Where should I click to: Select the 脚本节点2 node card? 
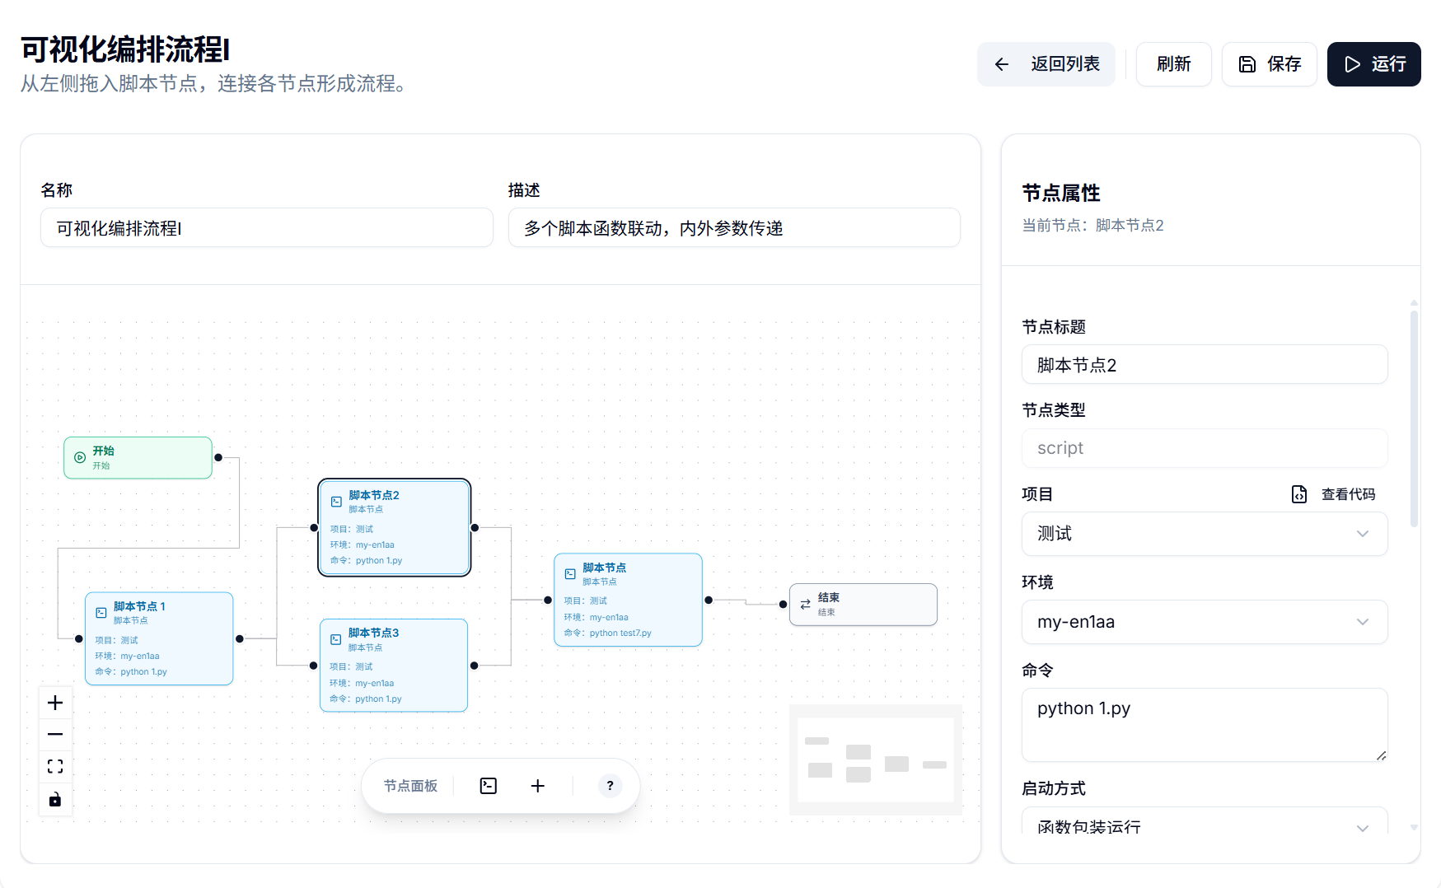[395, 527]
